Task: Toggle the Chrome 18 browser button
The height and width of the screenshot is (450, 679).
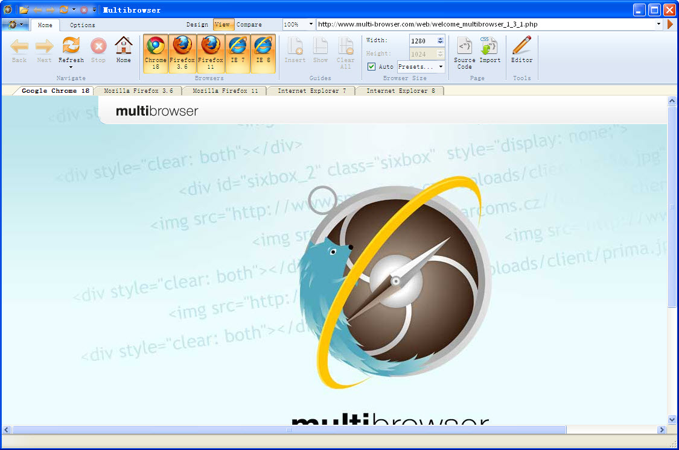Action: pos(155,53)
